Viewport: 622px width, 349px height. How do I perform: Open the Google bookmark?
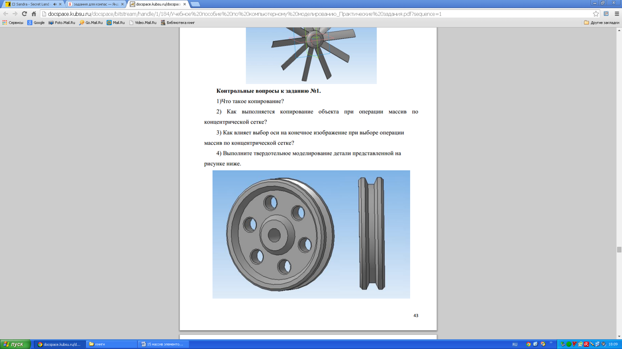(36, 23)
